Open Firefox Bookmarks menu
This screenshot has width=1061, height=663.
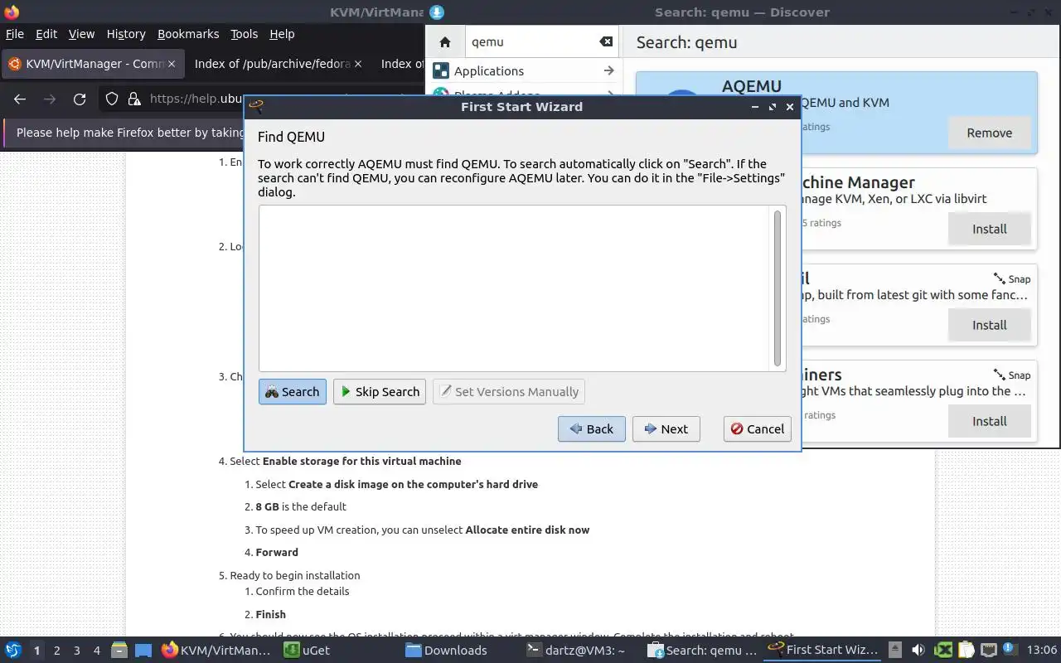pos(188,34)
